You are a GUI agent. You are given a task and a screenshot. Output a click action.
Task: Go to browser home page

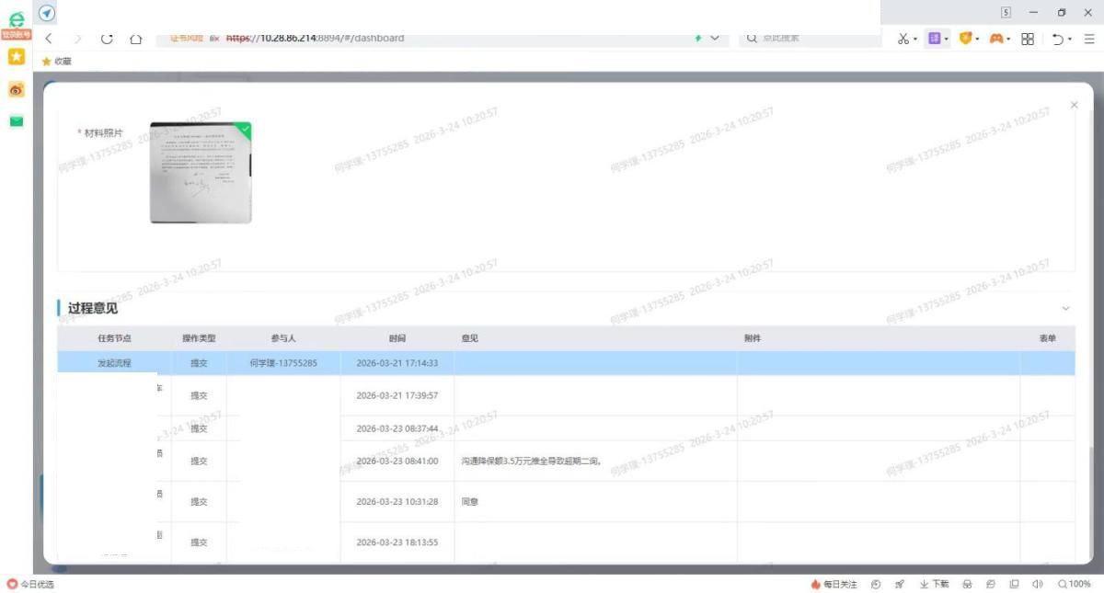(x=135, y=39)
